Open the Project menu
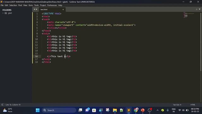 [43, 5]
